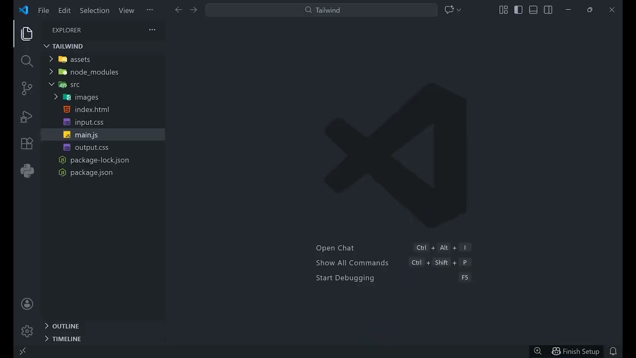Open Source Control view
636x358 pixels.
(x=27, y=89)
